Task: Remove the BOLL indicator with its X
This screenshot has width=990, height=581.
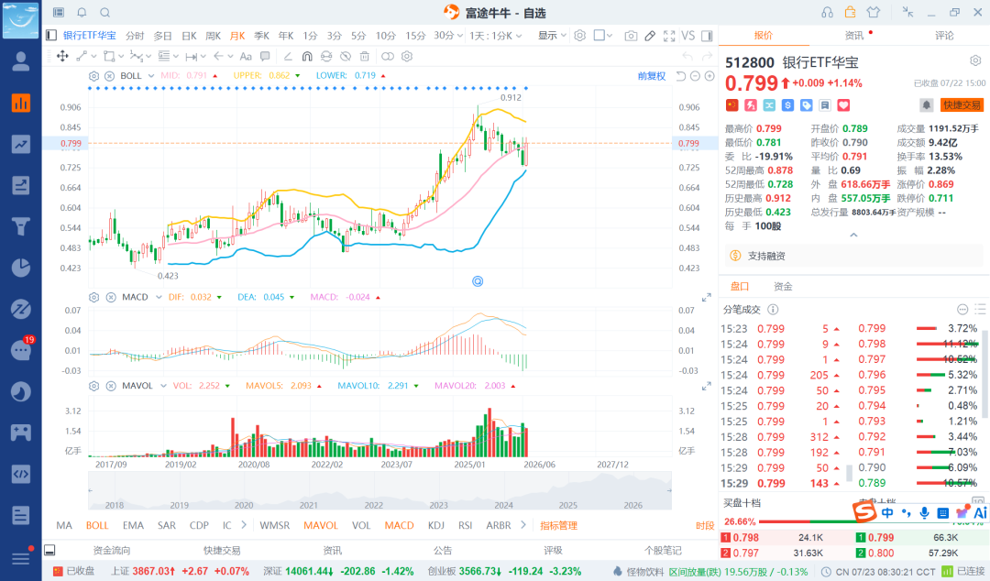Action: pyautogui.click(x=109, y=76)
